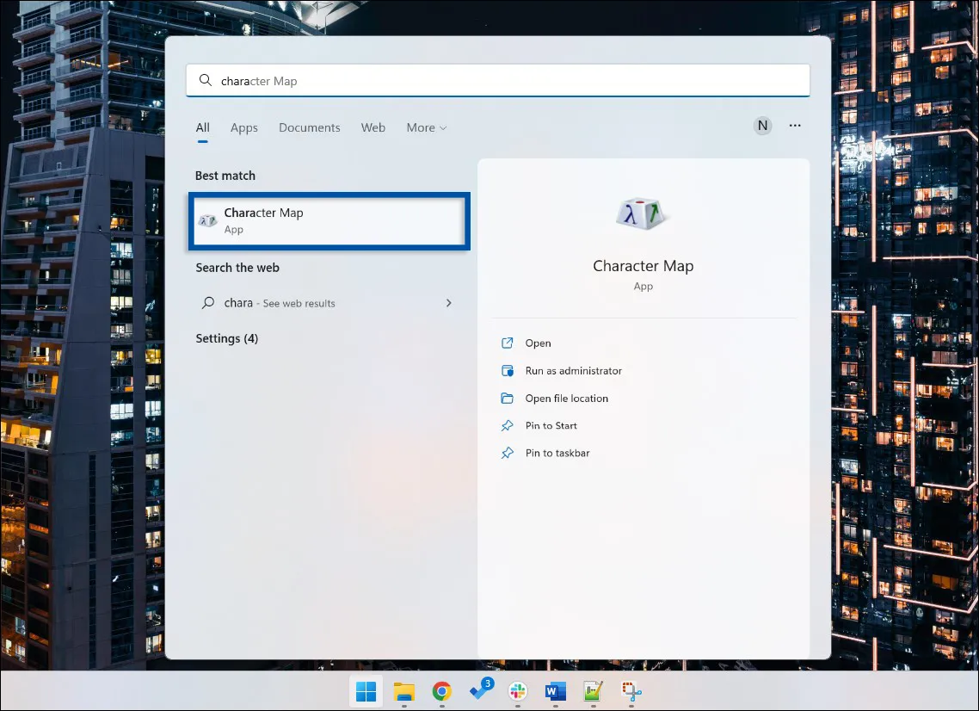Open Microsoft Word from the taskbar

[x=555, y=691]
